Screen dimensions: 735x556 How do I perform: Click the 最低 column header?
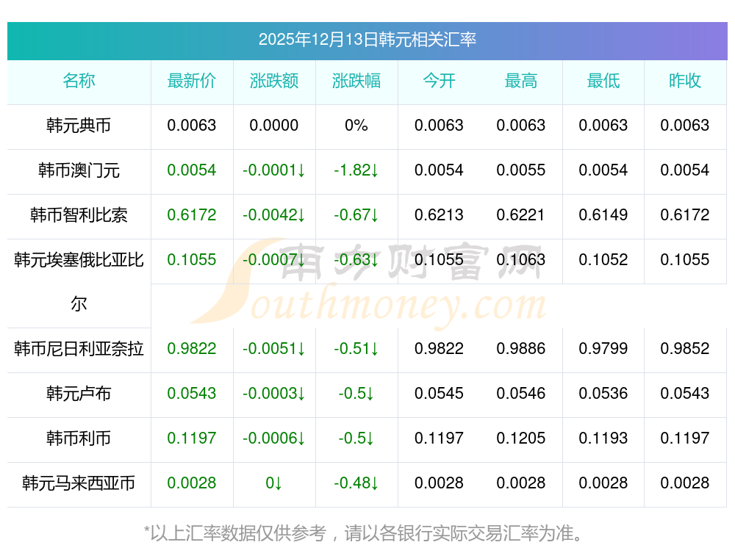pos(603,81)
